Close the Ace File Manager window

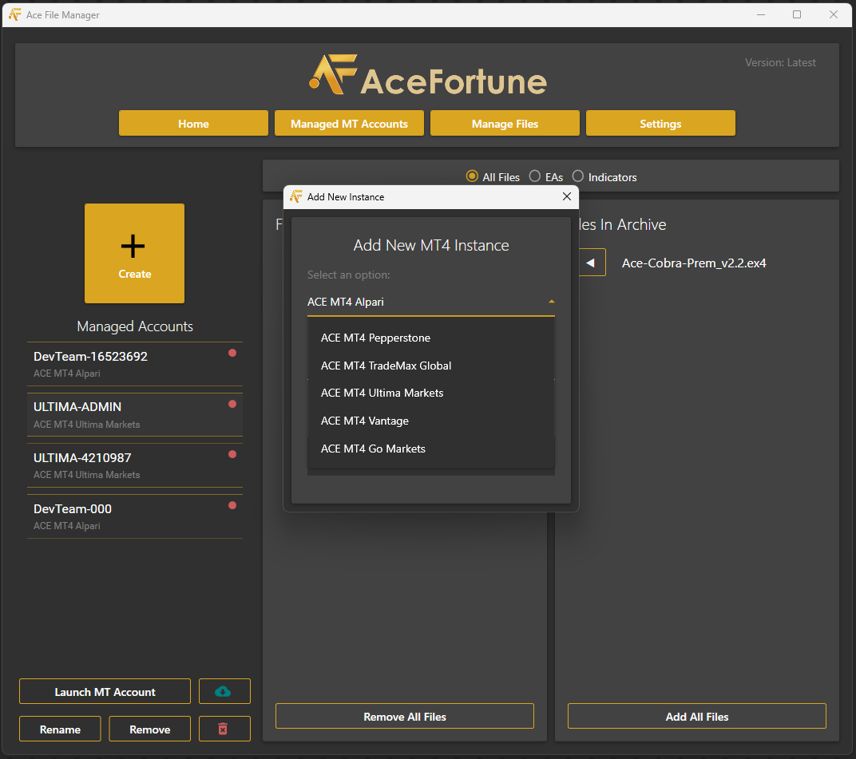click(x=833, y=14)
